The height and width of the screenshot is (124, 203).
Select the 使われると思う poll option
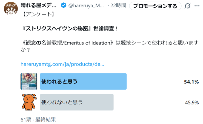coord(83,81)
